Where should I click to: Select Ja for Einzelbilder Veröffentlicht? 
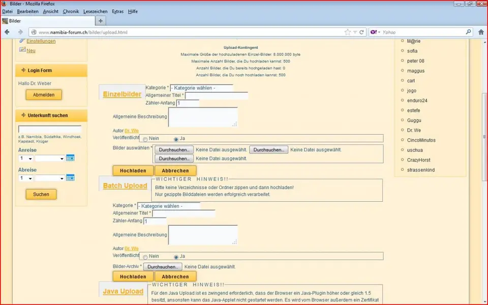176,139
